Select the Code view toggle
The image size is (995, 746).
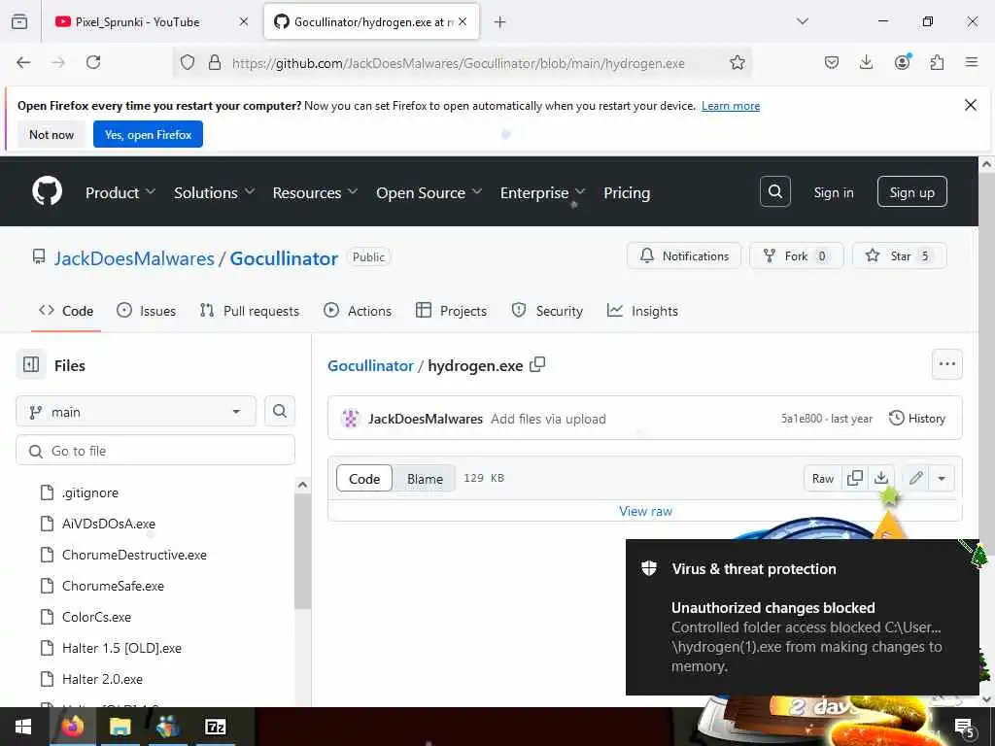click(x=364, y=478)
